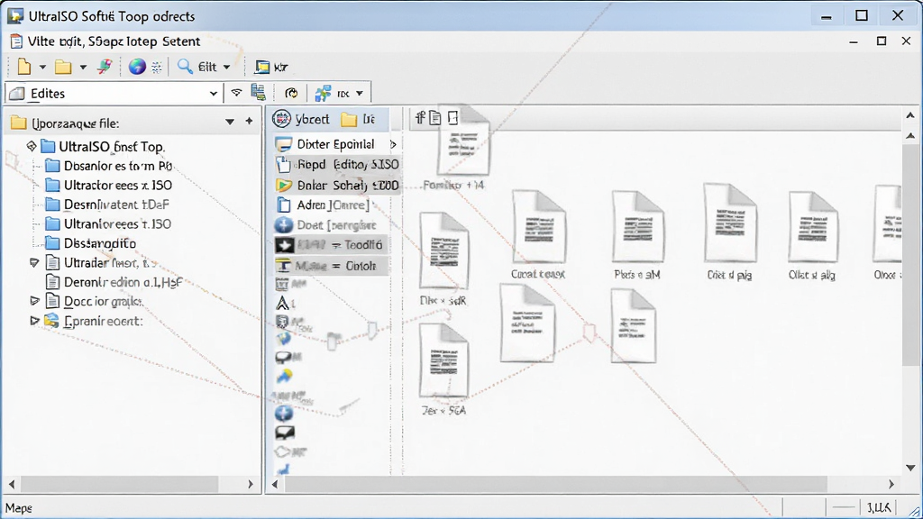Choose the Adren [Canree] entry
The height and width of the screenshot is (519, 923).
click(x=324, y=205)
